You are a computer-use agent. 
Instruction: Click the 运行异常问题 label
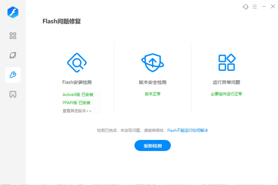(227, 82)
